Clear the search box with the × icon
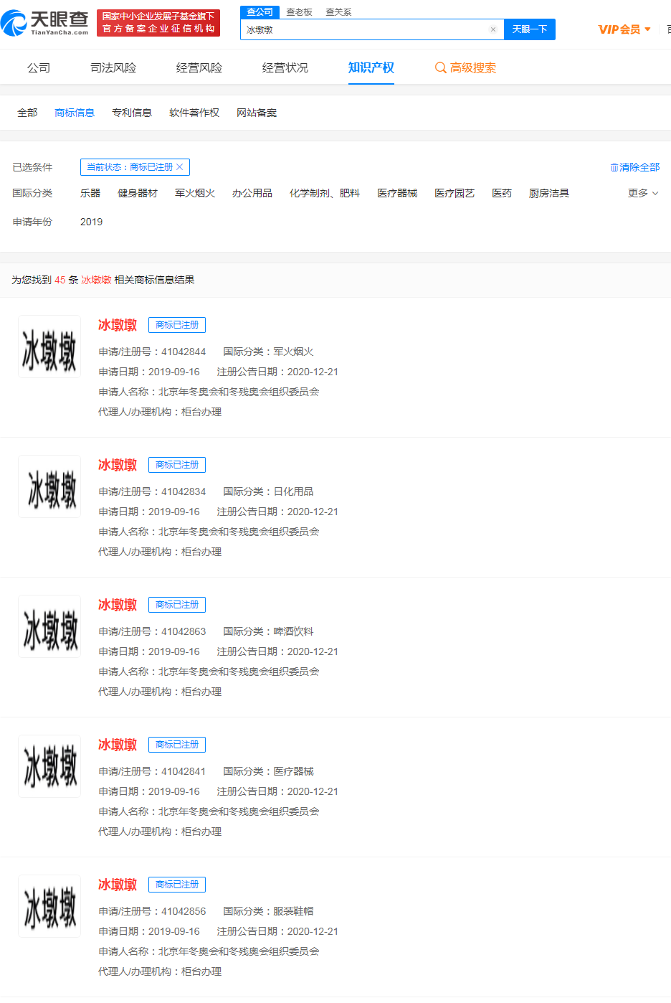 coord(492,29)
